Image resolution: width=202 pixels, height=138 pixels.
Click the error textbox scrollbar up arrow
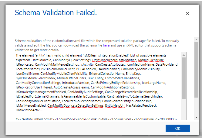[x=184, y=55]
